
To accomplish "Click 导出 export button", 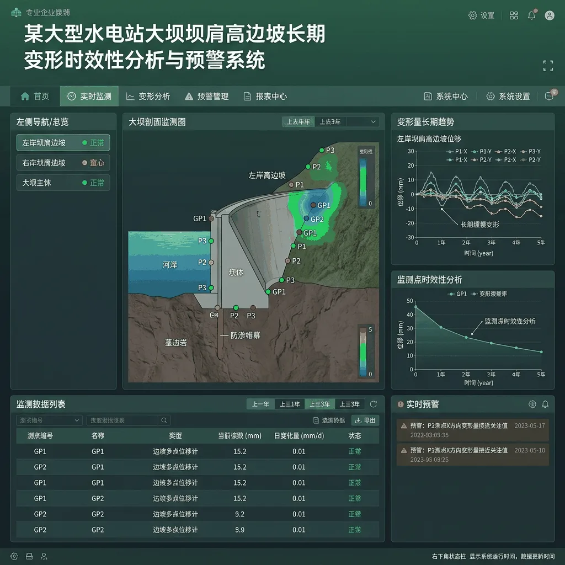I will pyautogui.click(x=365, y=420).
